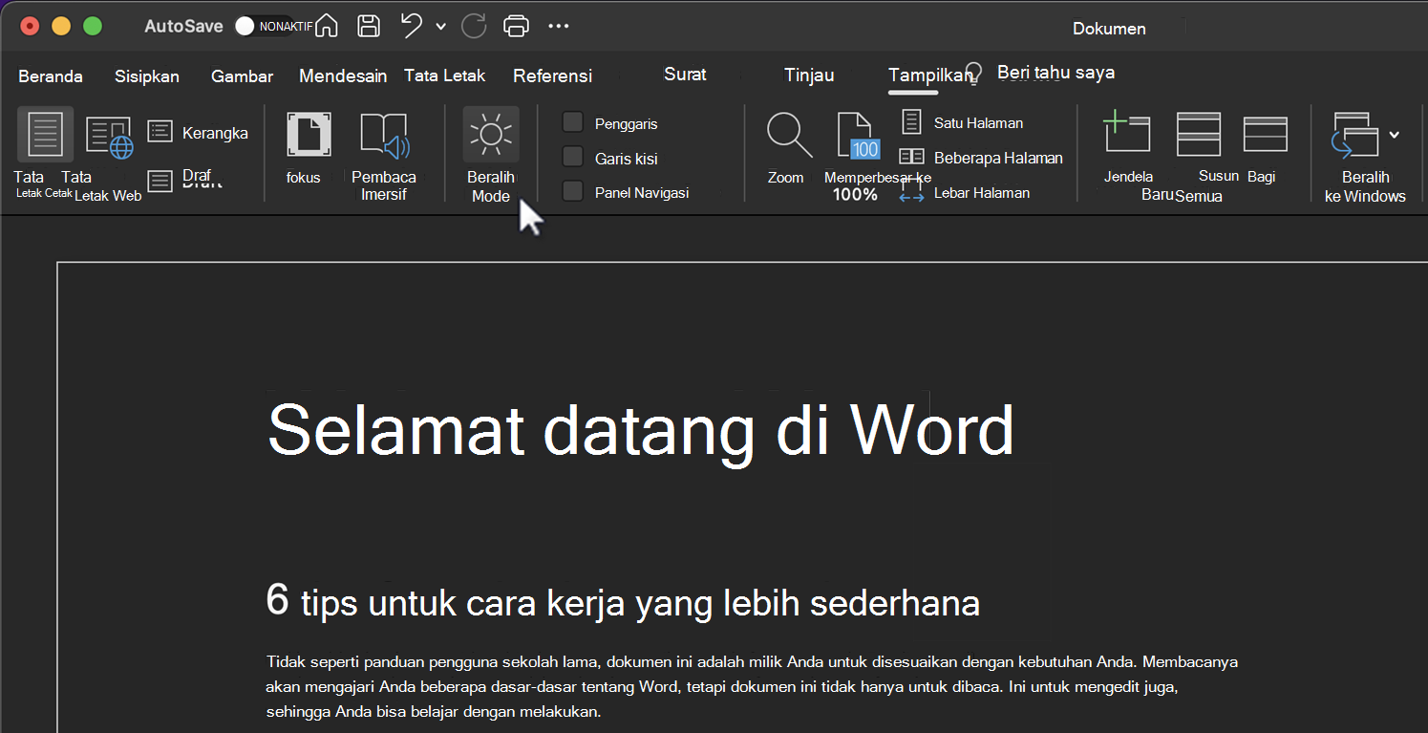Screen dimensions: 1428x733
Task: Click paragraph starting Tidak seperti panduan
Action: 753,687
